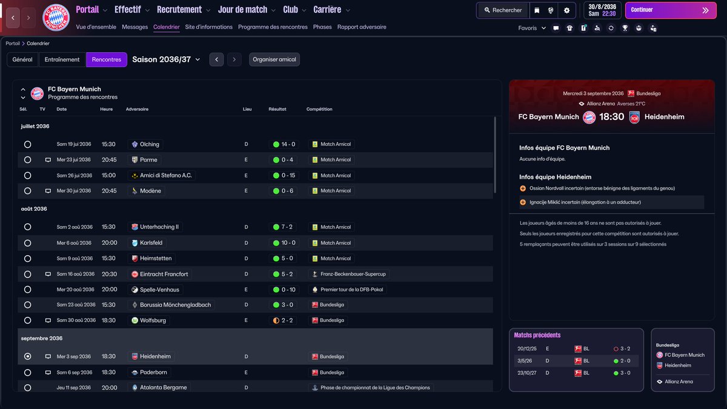Viewport: 727px width, 409px height.
Task: Click the Organiser amical button
Action: pyautogui.click(x=274, y=59)
